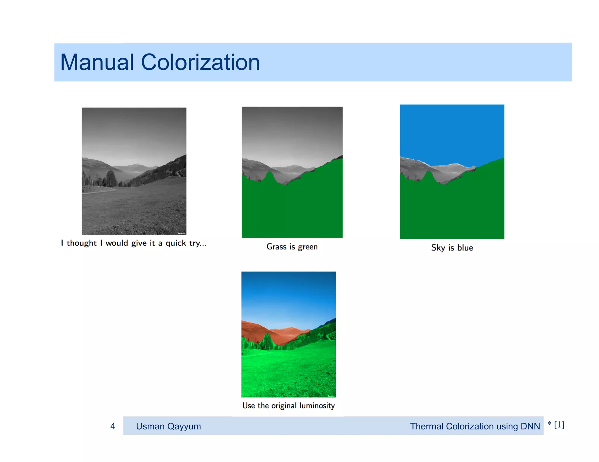Click the 'I thought I would give it a quick try' caption
The image size is (599, 462).
click(134, 243)
